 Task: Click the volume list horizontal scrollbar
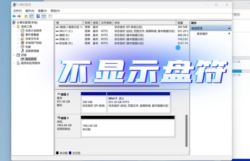pyautogui.click(x=109, y=86)
